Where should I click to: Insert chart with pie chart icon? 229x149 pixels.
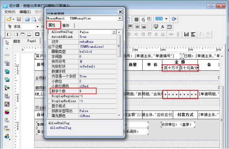(x=7, y=112)
